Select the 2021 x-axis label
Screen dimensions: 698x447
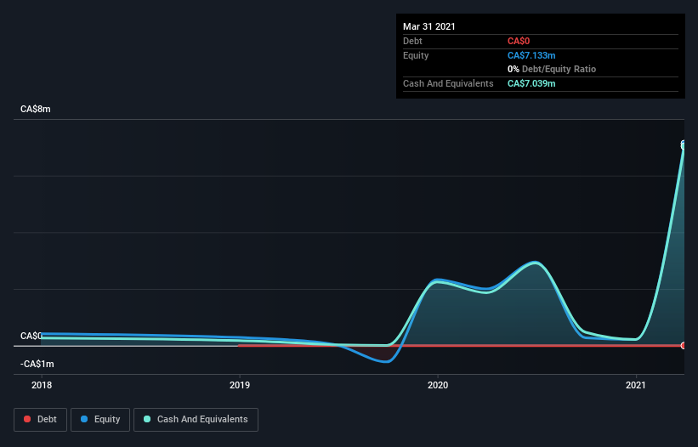point(636,385)
